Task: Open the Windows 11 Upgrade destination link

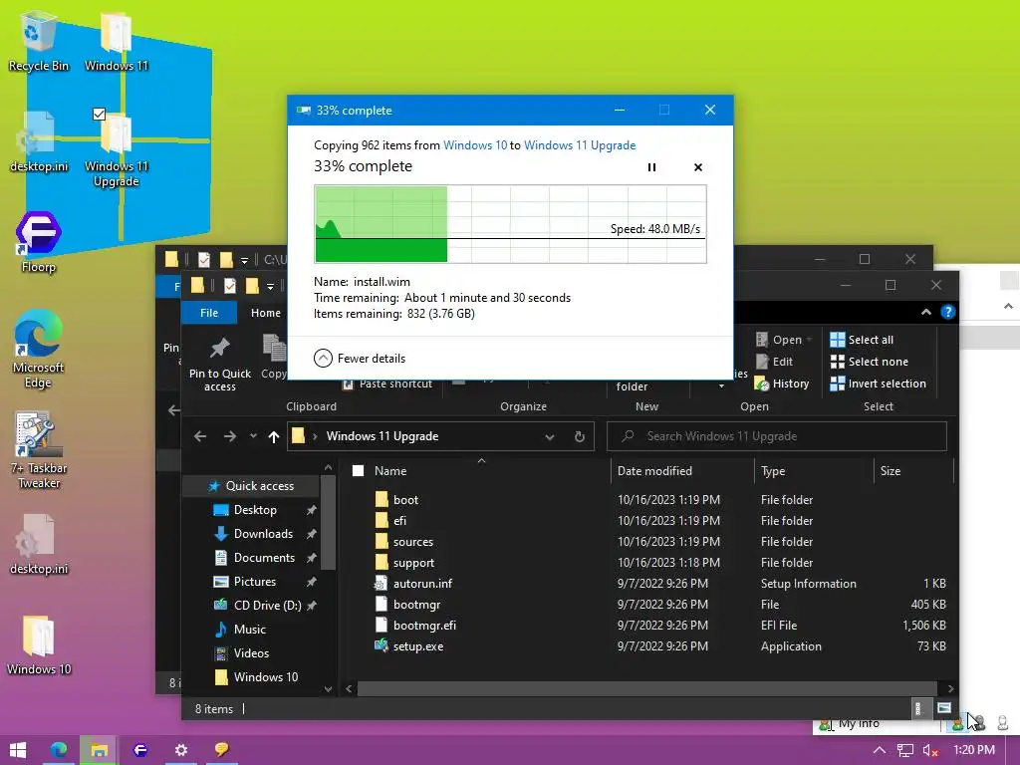Action: pyautogui.click(x=580, y=145)
